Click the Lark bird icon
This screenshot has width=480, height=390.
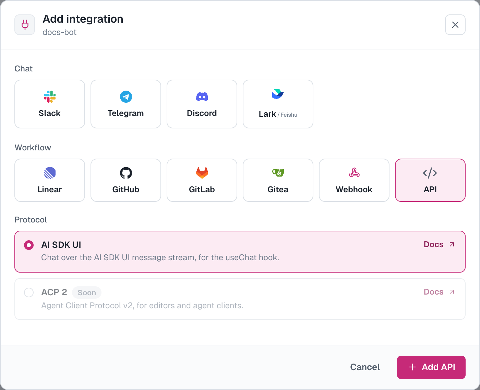(x=278, y=94)
